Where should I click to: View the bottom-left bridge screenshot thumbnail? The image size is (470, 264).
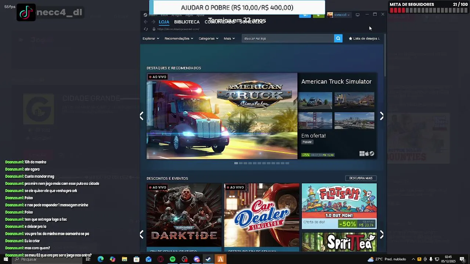315,121
